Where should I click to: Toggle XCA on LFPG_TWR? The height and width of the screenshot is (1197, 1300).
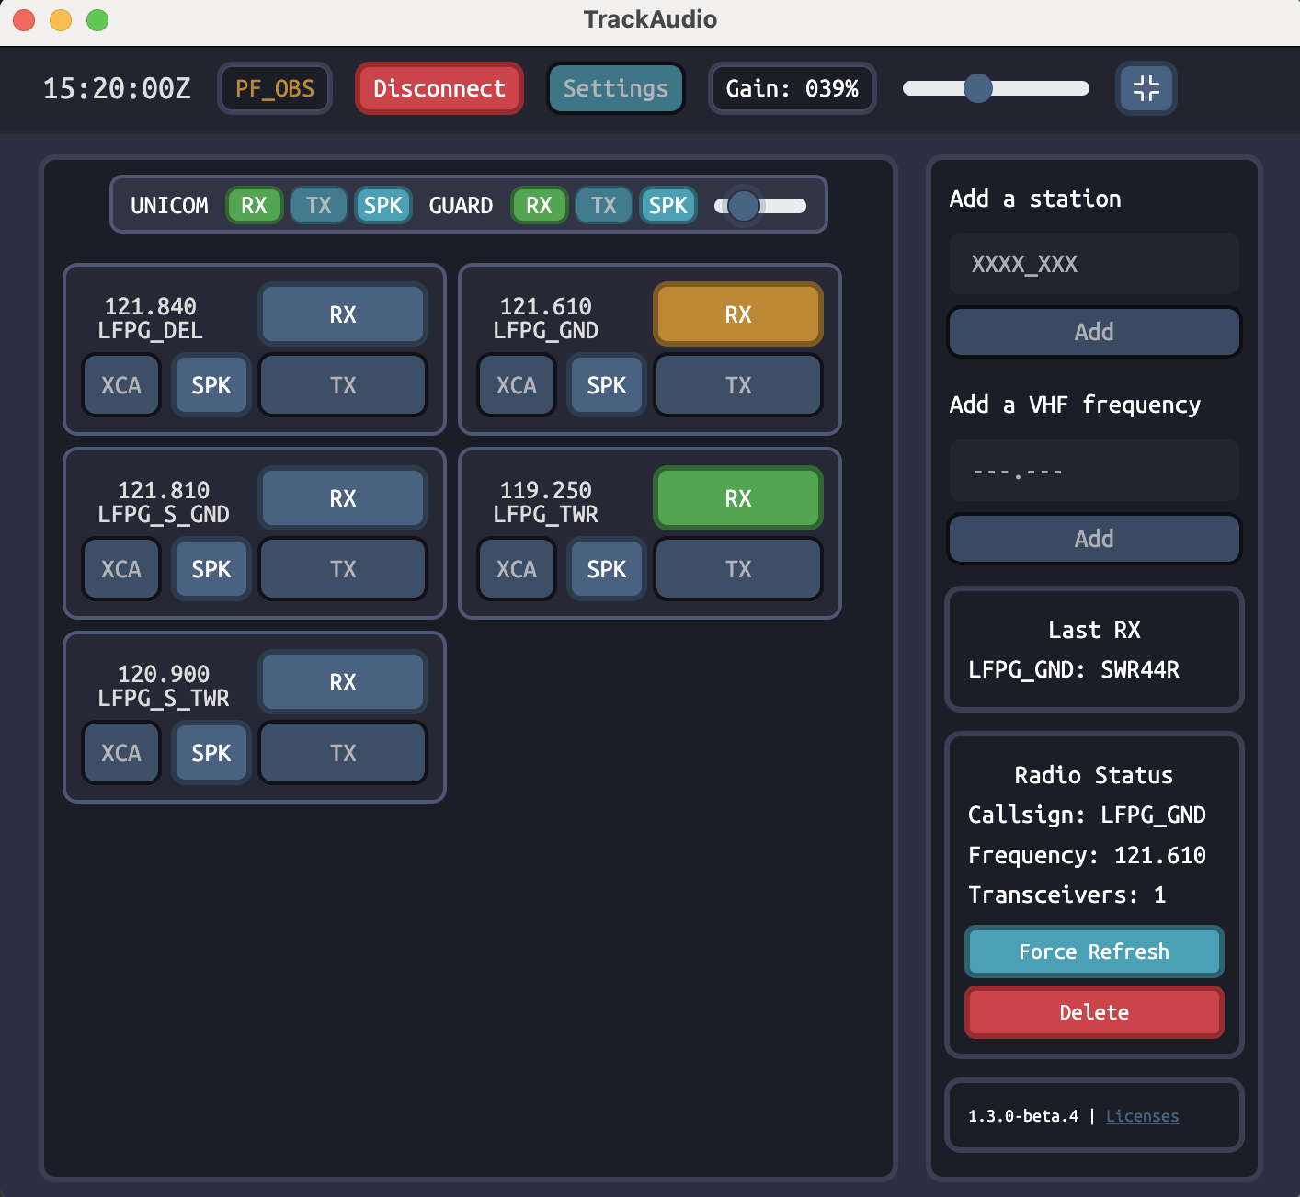pyautogui.click(x=517, y=569)
